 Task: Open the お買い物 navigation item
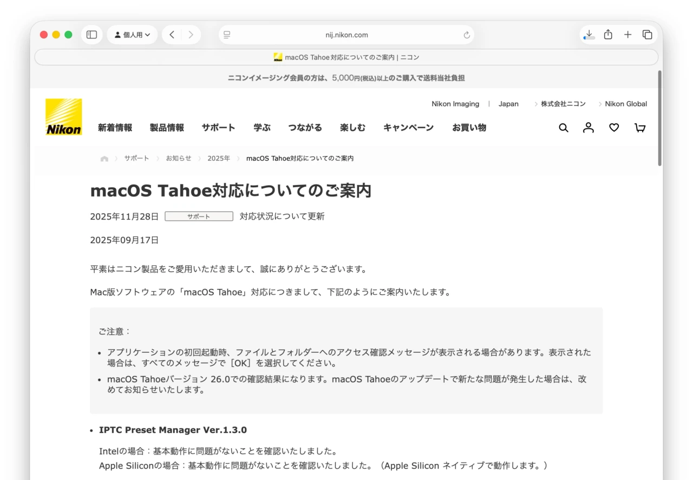point(469,128)
